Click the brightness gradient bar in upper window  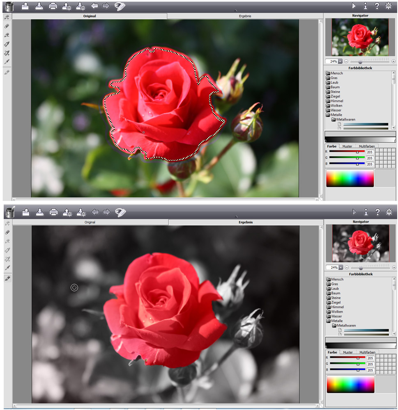[360, 140]
